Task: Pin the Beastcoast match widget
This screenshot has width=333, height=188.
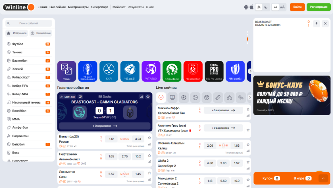Action: pyautogui.click(x=316, y=23)
